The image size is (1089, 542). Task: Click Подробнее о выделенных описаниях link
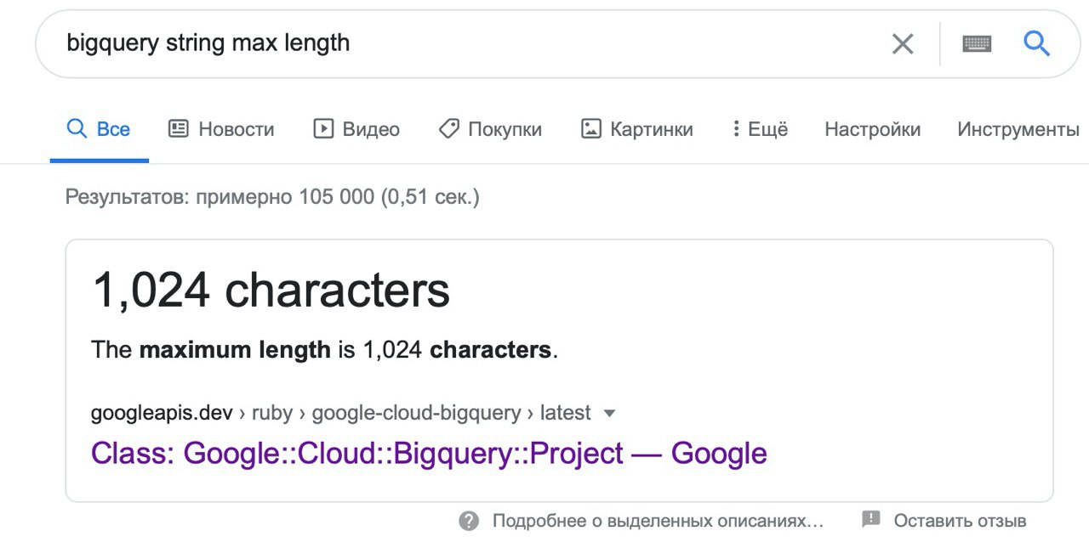(658, 521)
